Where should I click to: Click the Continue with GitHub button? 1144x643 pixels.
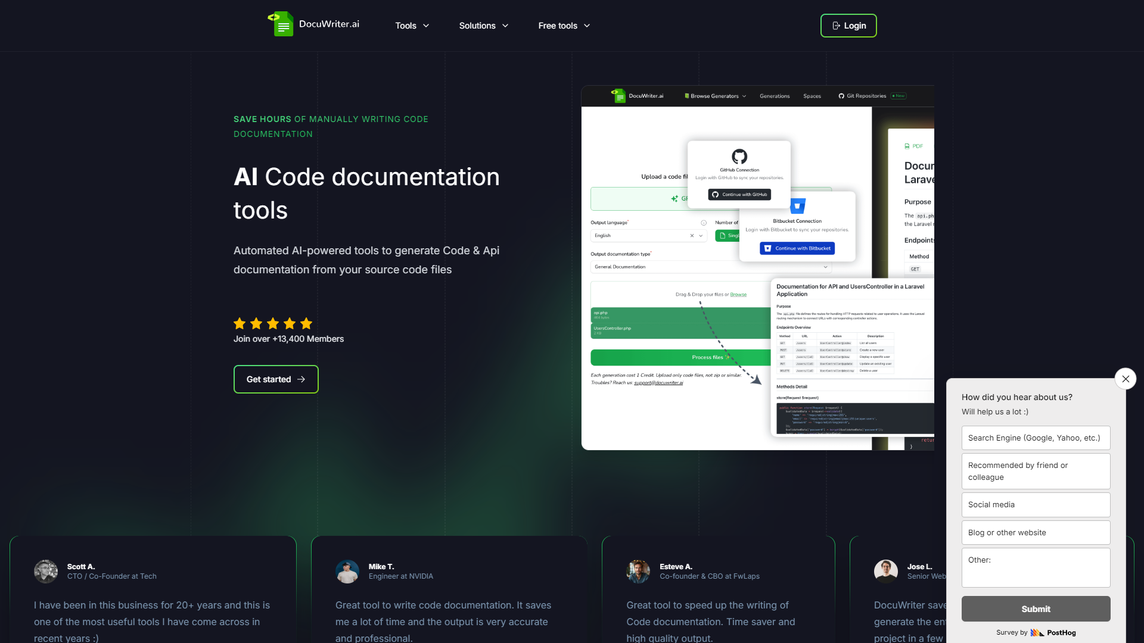click(739, 194)
